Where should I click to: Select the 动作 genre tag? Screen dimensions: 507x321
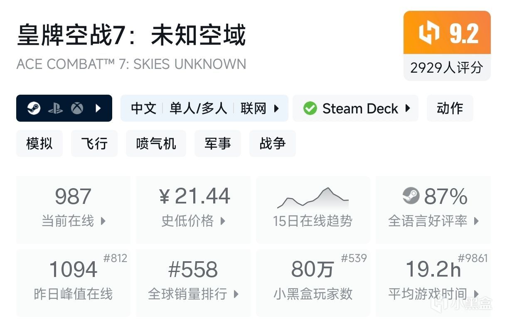(450, 108)
